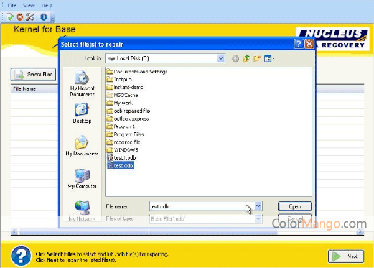The height and width of the screenshot is (268, 374).
Task: Click the red remove toolbar icon
Action: pos(20,17)
